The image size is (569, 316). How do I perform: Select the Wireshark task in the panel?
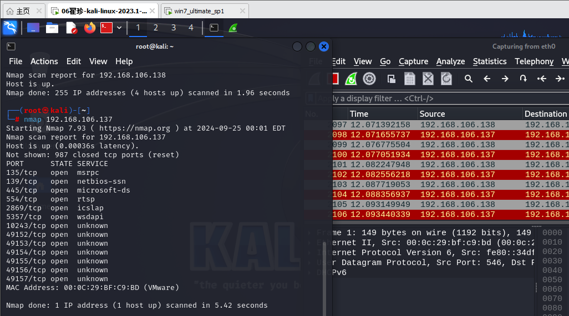point(233,28)
